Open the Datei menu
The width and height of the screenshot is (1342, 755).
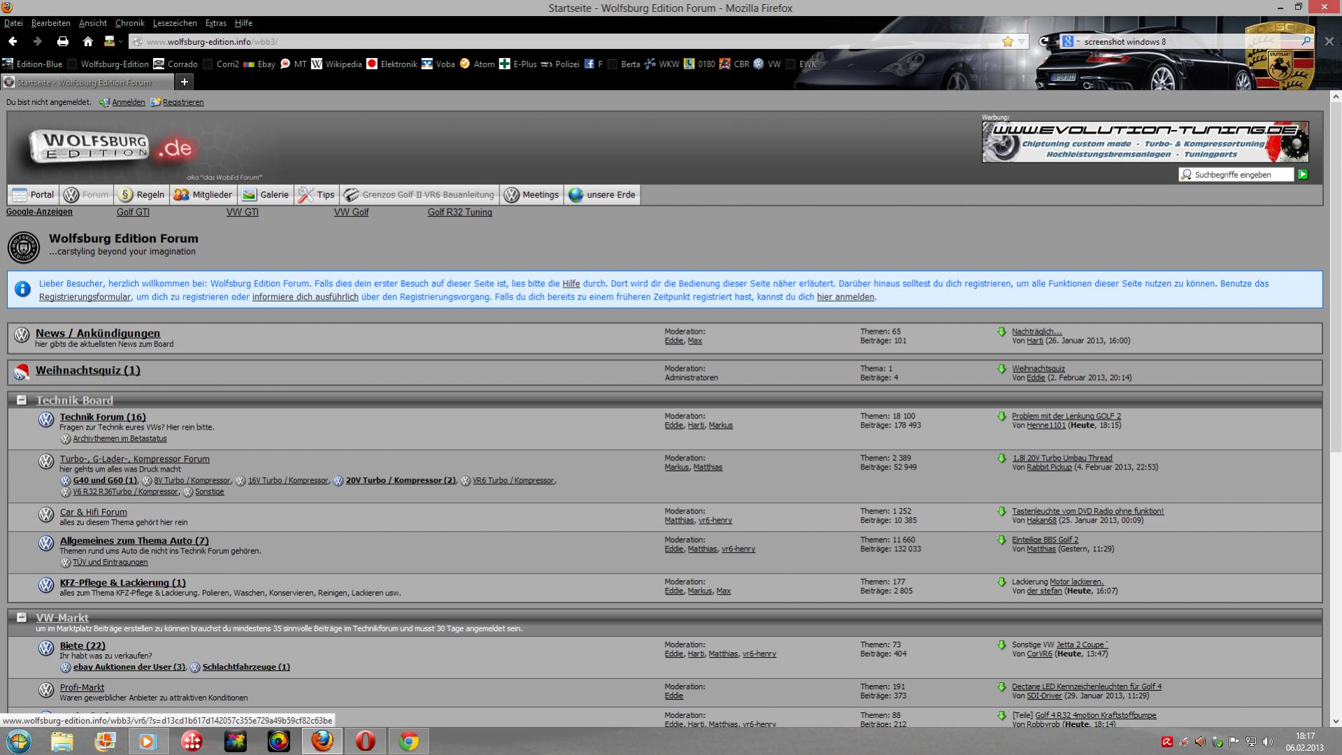tap(13, 23)
